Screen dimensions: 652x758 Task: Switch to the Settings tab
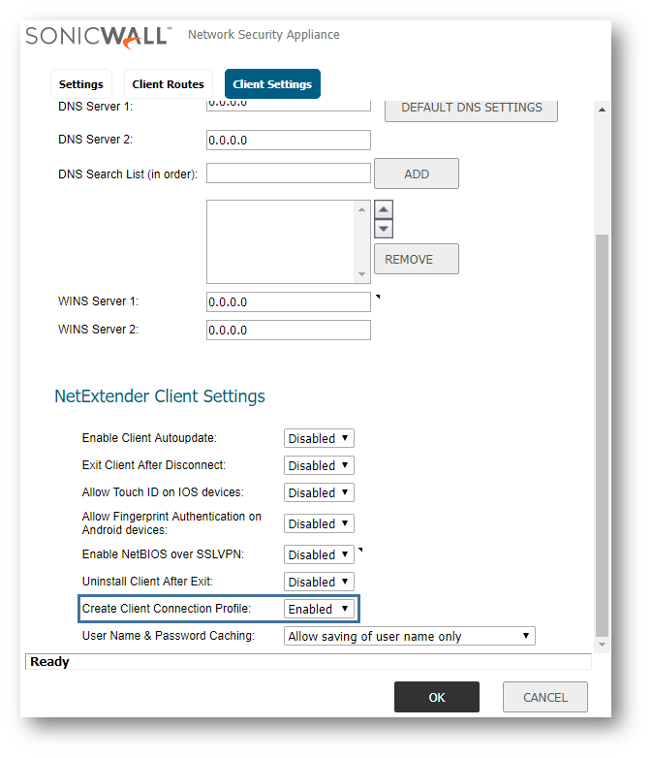[x=81, y=84]
